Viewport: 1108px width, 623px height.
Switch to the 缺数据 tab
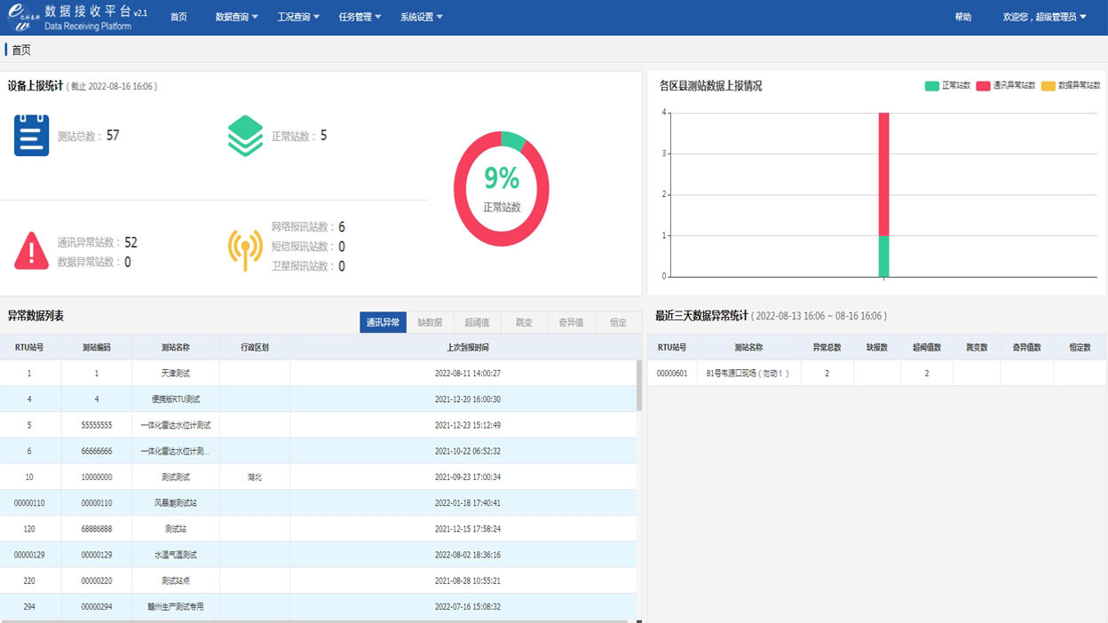click(430, 322)
